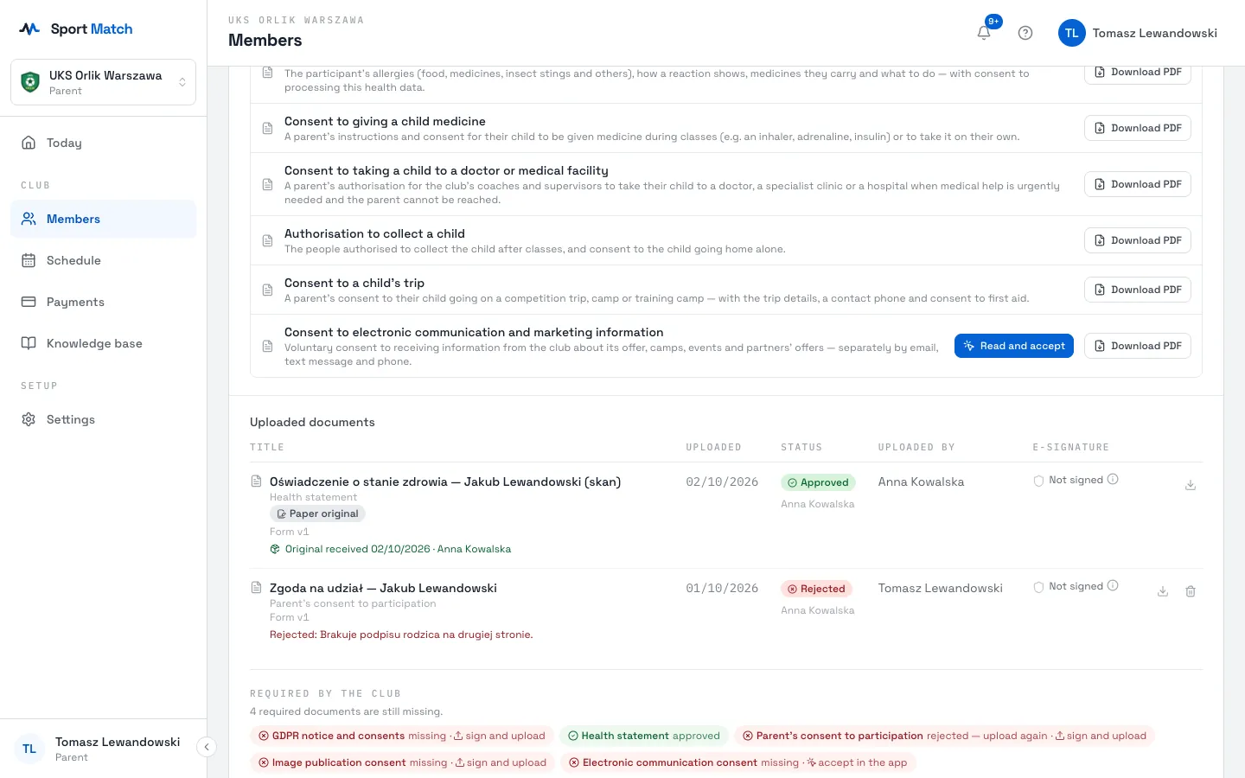Viewport: 1245px width, 778px height.
Task: Show e-signature info for Oświadczenie o stanie zdrowia
Action: pos(1113,479)
